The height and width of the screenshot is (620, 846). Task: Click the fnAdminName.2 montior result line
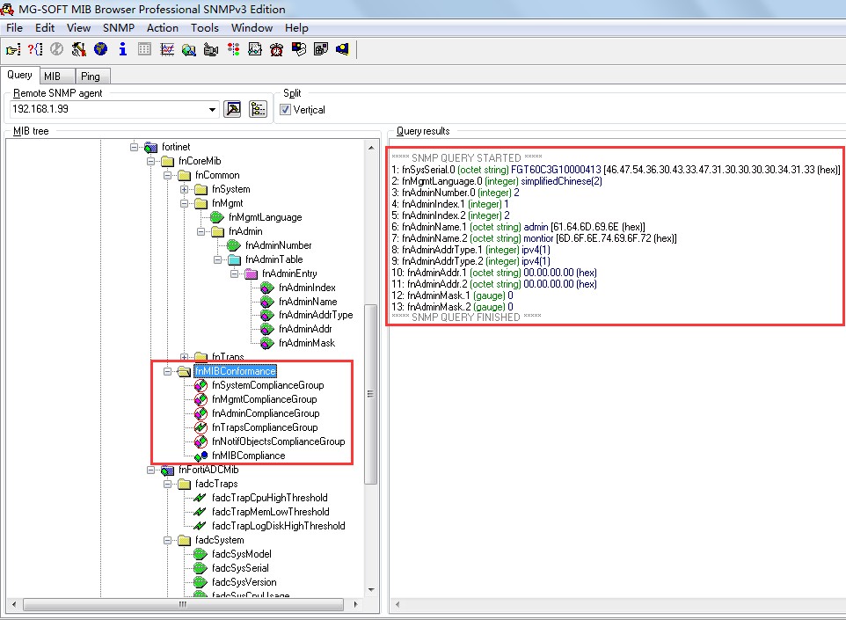point(534,238)
